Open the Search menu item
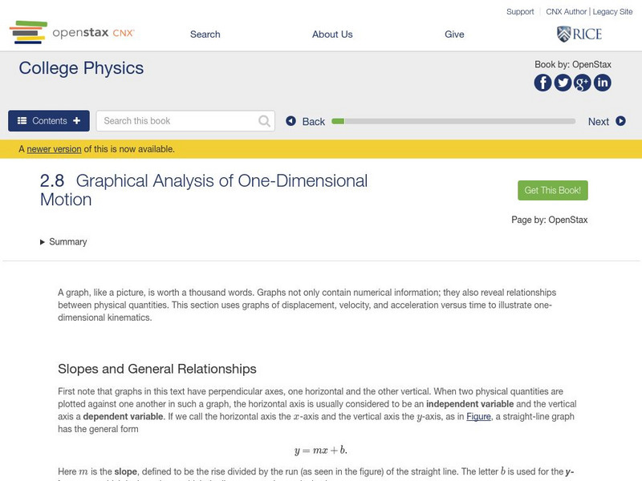 coord(205,34)
